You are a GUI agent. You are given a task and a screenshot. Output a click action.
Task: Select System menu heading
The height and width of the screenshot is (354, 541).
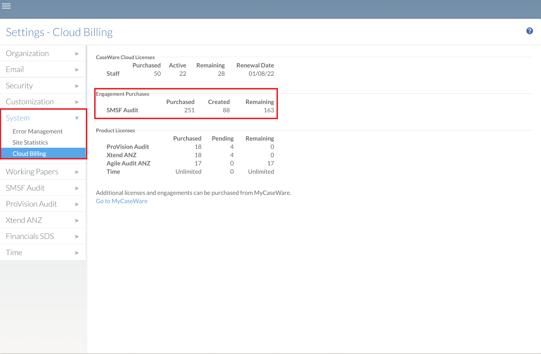18,118
